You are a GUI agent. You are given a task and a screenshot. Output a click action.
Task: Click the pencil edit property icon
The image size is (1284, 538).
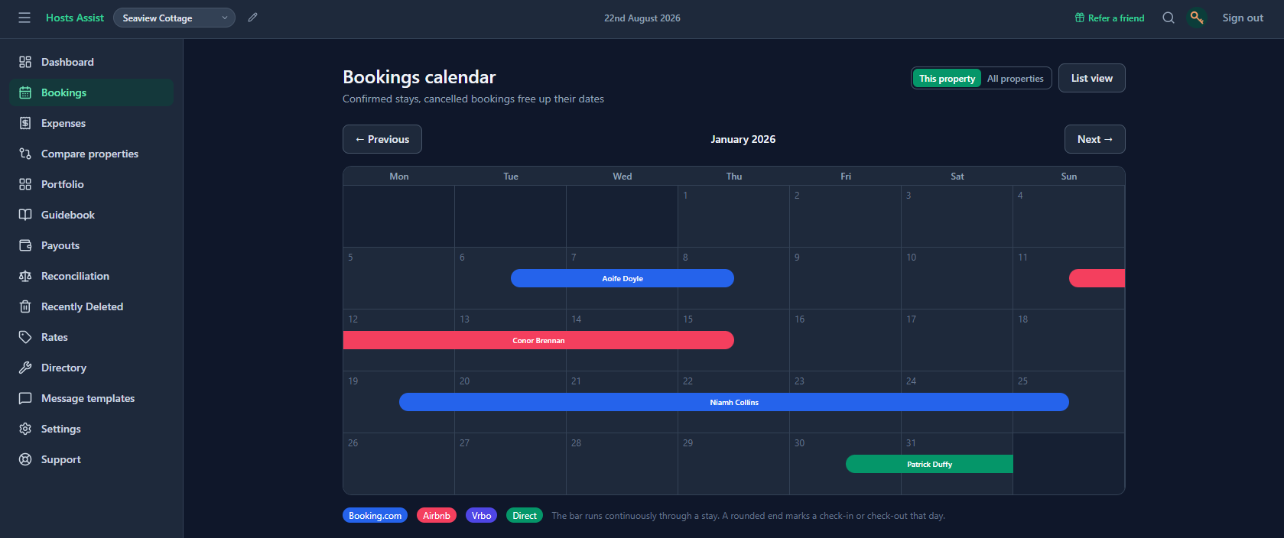click(253, 18)
